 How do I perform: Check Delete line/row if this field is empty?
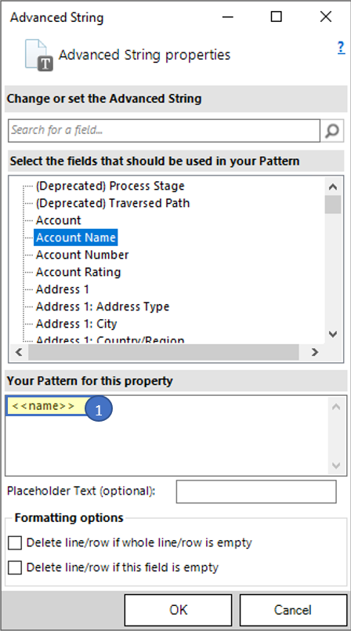pos(15,568)
